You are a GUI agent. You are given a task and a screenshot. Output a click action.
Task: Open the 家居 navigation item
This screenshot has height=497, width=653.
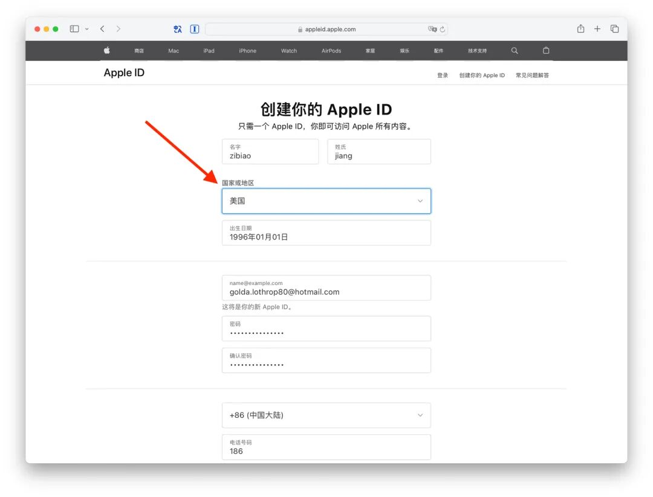tap(370, 51)
